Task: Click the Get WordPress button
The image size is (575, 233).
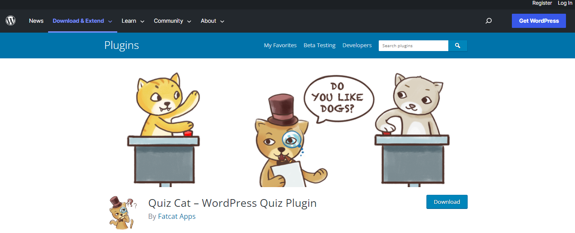Action: (539, 21)
